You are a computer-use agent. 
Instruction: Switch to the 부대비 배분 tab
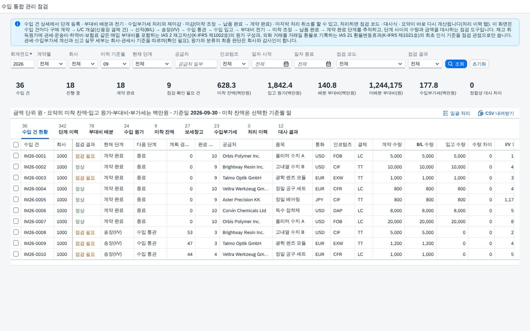click(101, 129)
